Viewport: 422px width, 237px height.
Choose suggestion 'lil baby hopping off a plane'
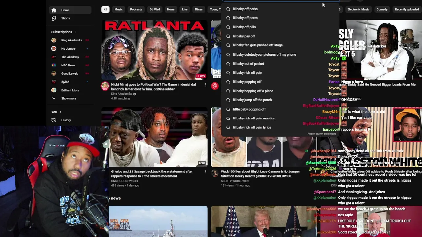[253, 91]
